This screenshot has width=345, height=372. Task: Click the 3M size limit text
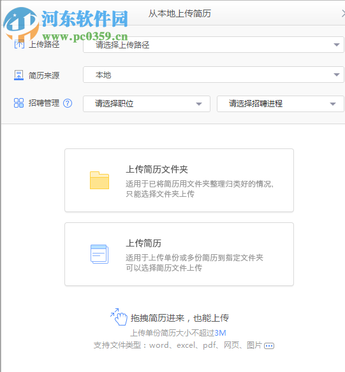coord(221,333)
